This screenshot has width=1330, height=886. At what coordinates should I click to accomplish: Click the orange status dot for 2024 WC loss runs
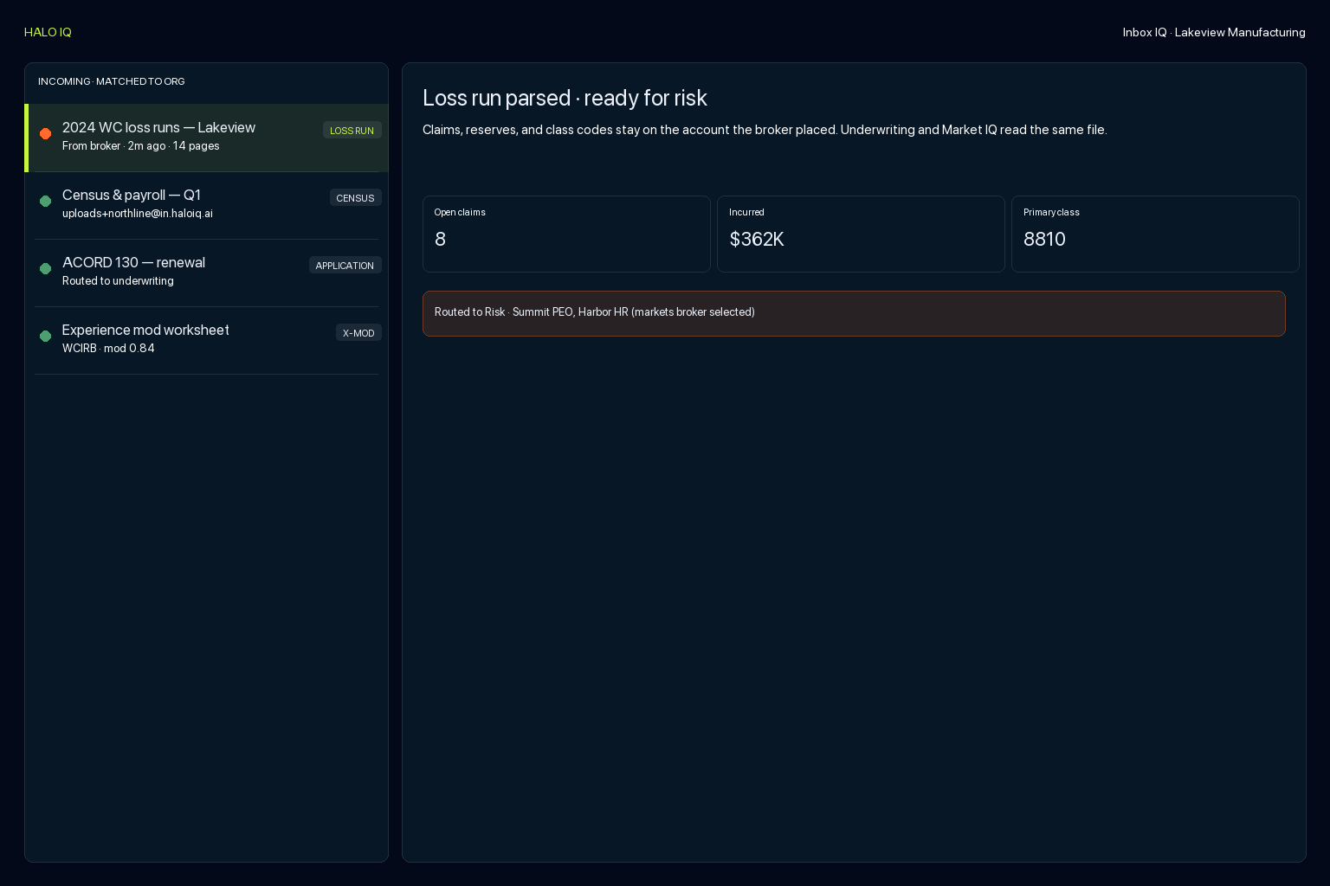[46, 133]
